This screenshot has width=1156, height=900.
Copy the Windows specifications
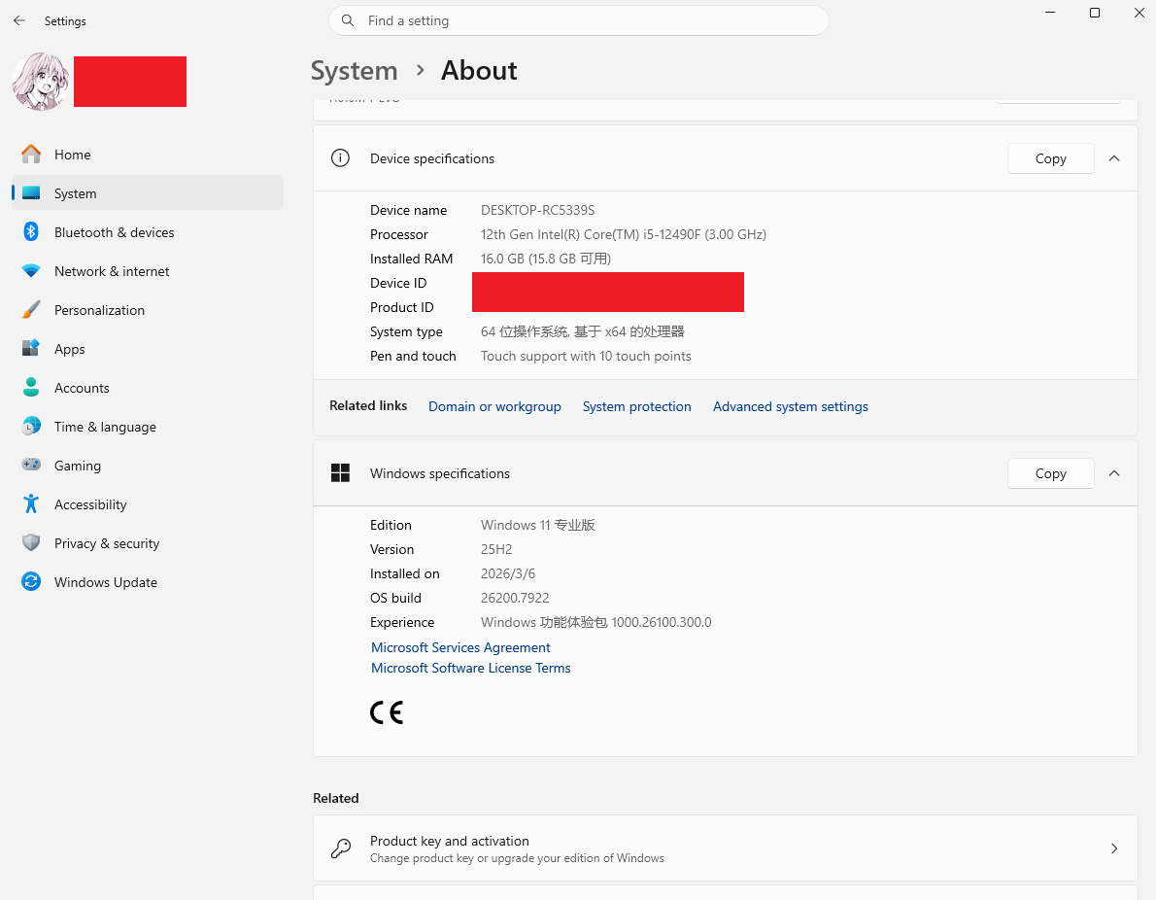click(x=1050, y=473)
